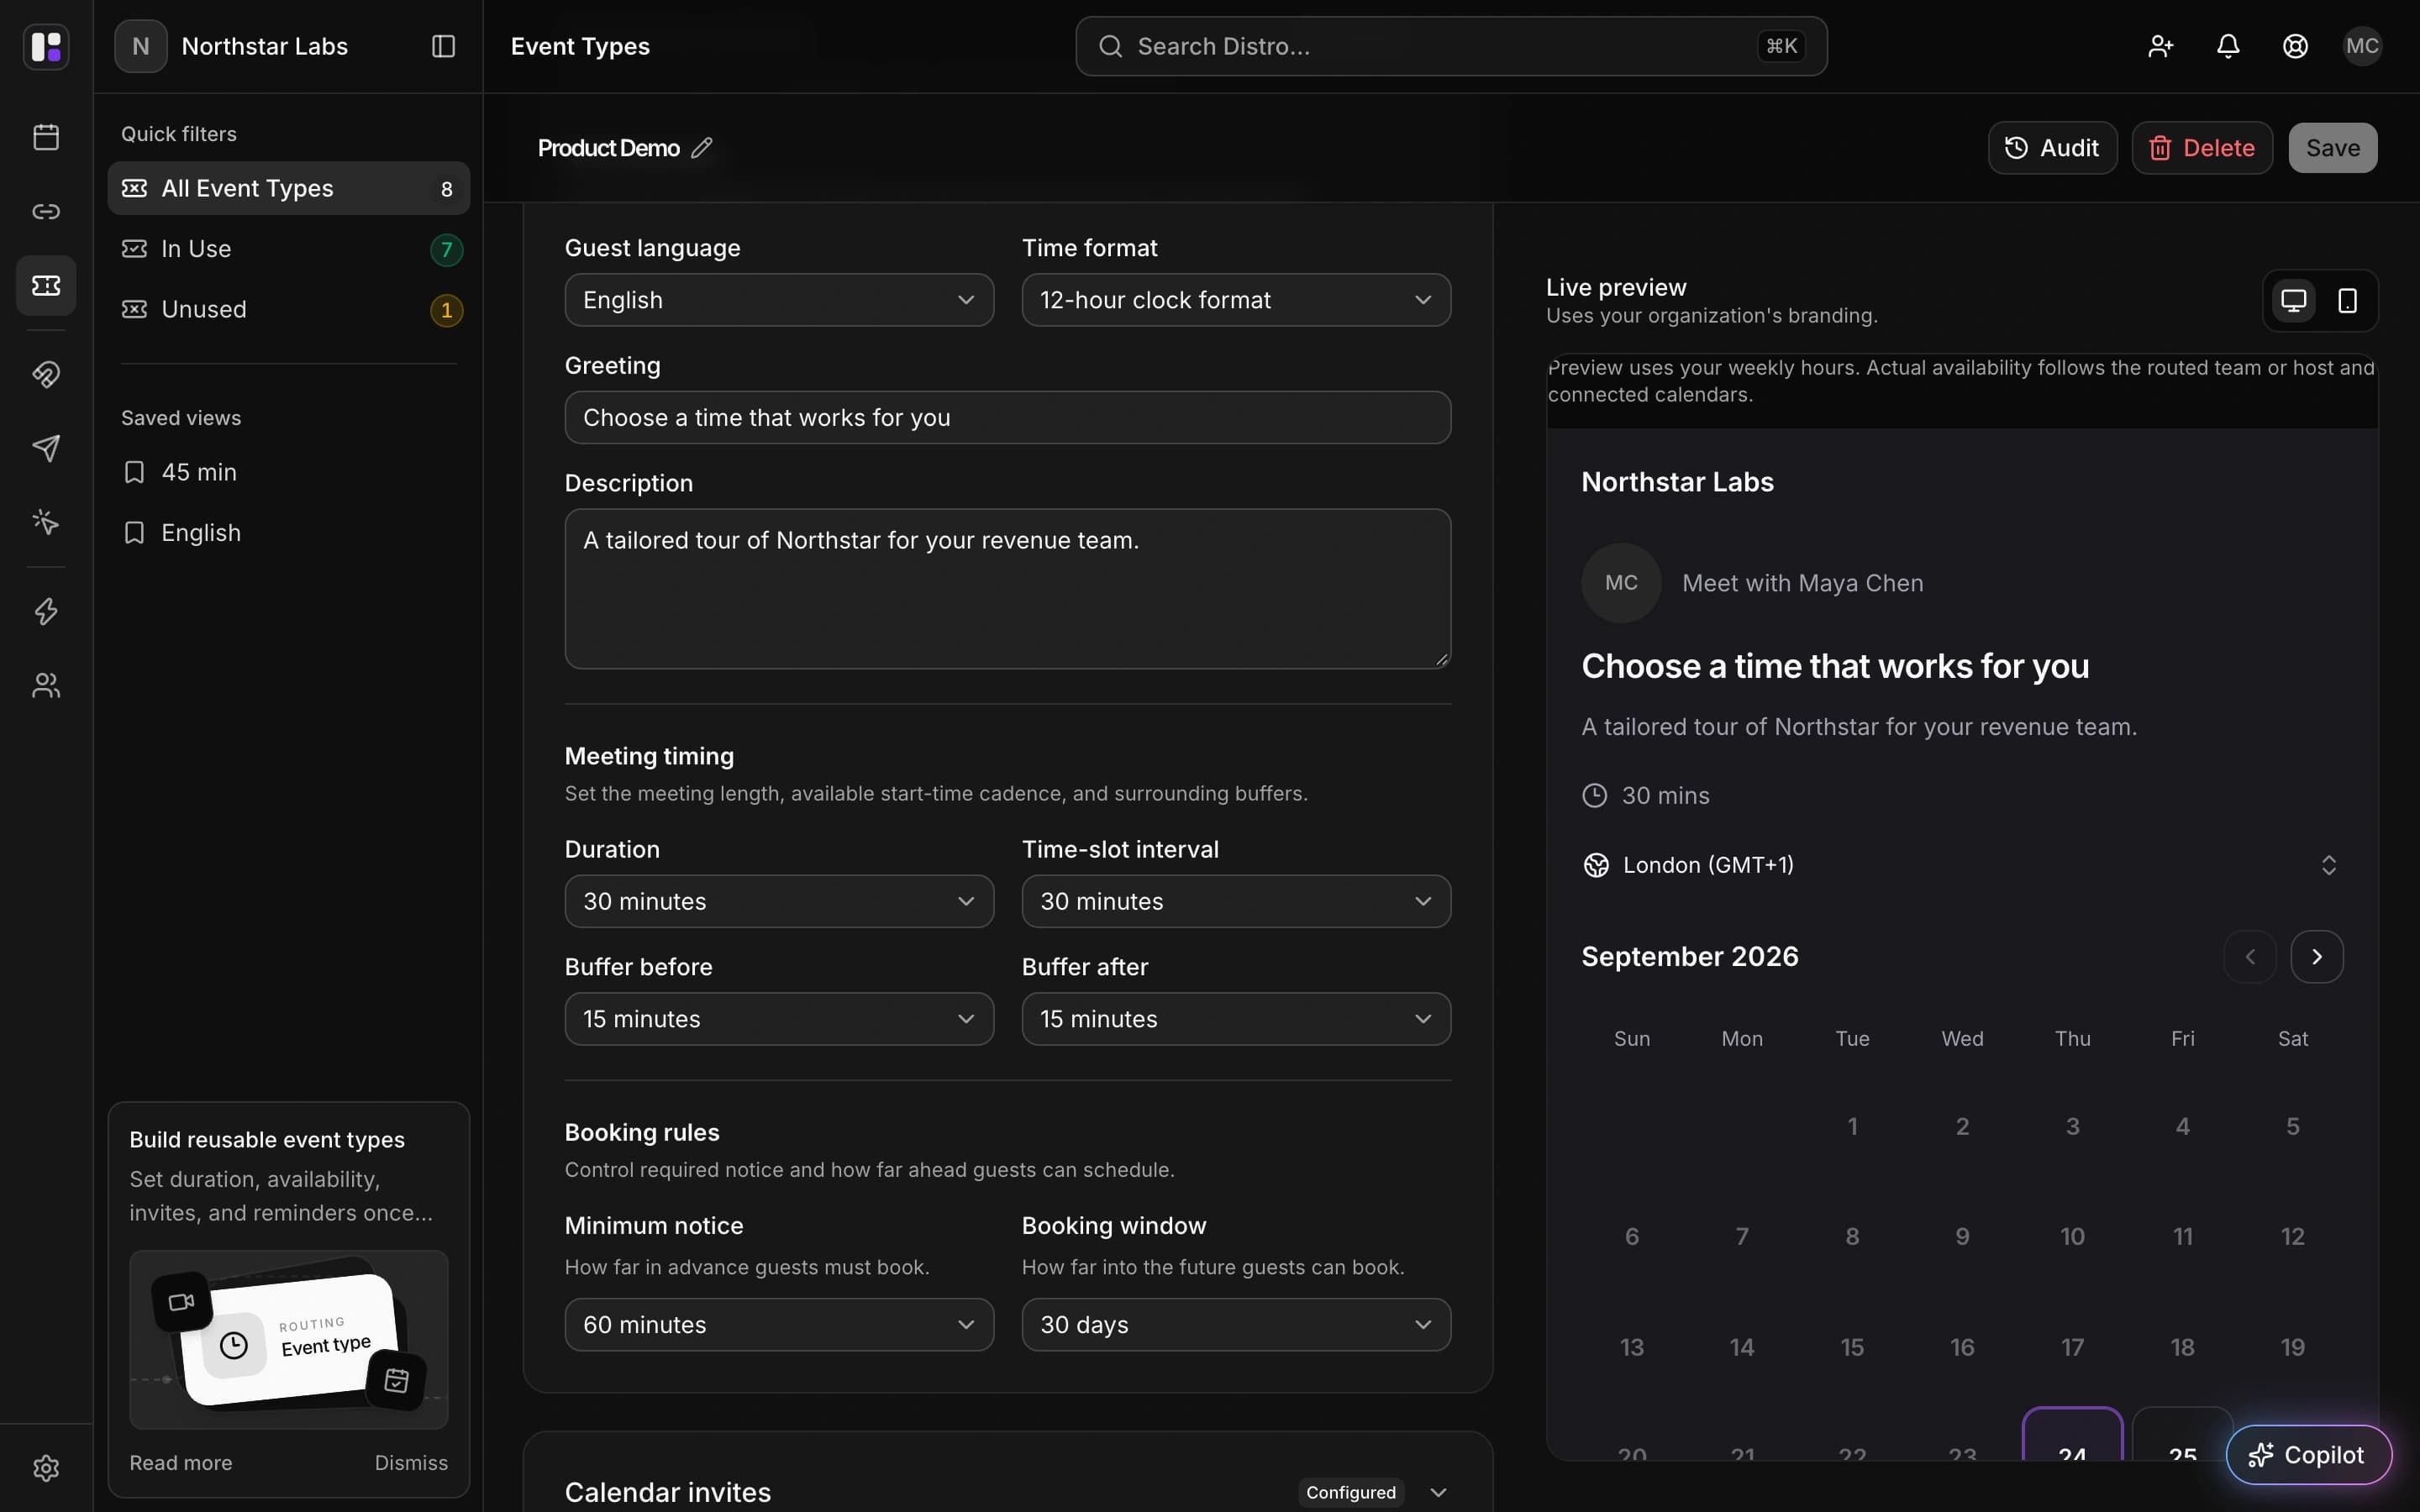Screen dimensions: 2420x1512
Task: Select All Event Types filter
Action: coord(288,188)
